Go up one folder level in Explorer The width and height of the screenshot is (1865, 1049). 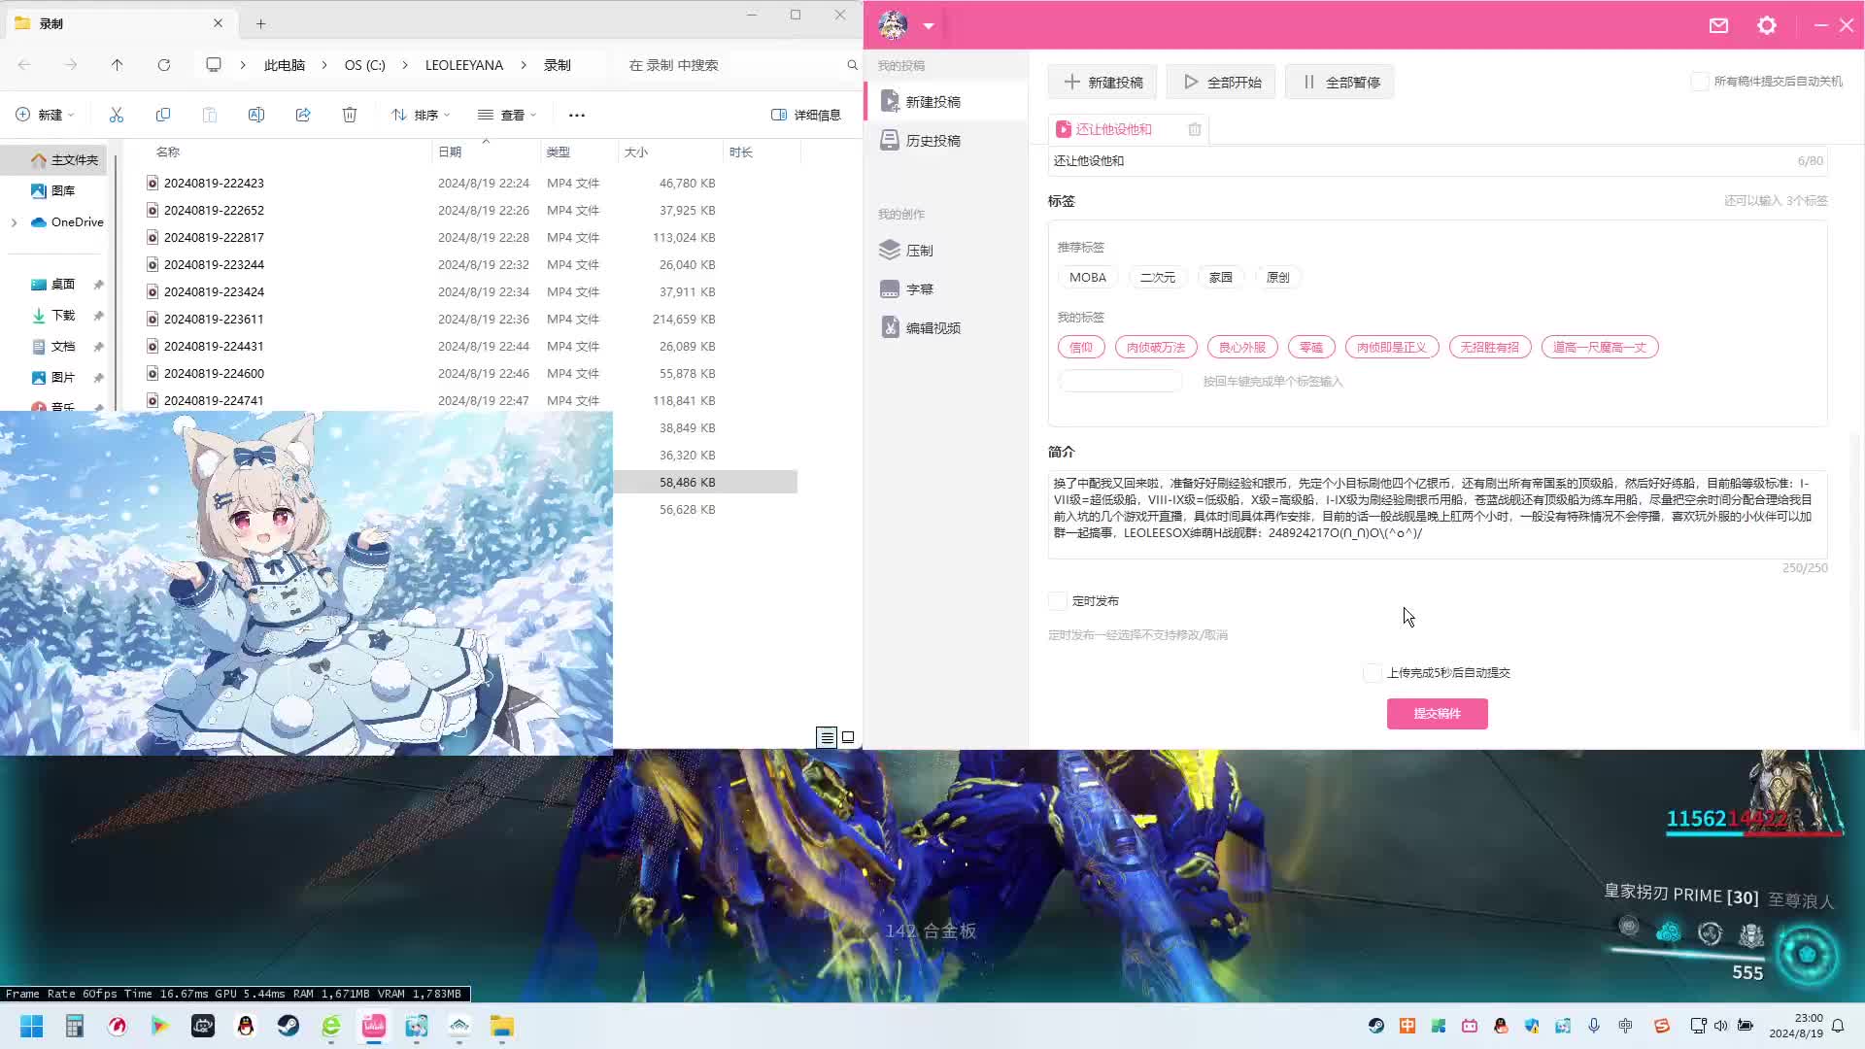point(118,65)
